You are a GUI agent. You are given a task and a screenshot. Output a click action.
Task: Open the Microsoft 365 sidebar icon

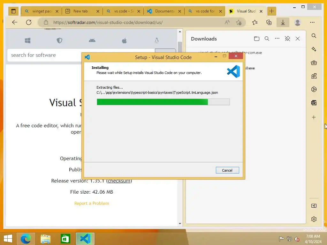(314, 89)
